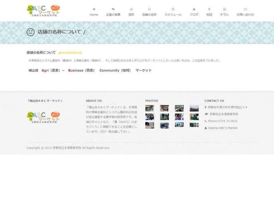274x219 pixels.
Task: Open the お問い合わせ contact page
Action: [245, 15]
